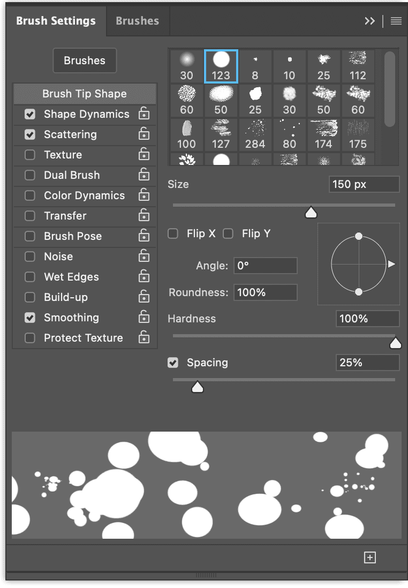Viewport: 408px width, 588px height.
Task: Lock the Color Dynamics setting
Action: [143, 195]
